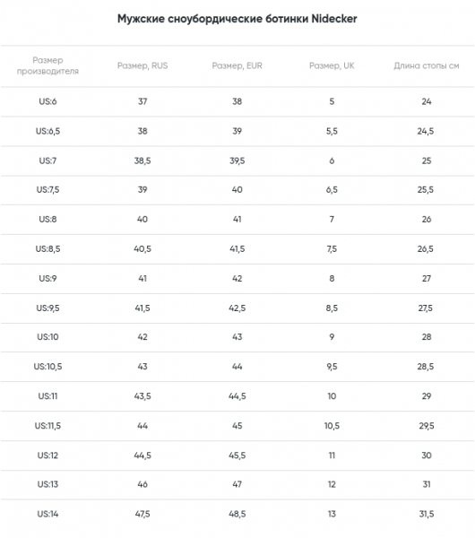Screen dimensions: 475x538
Task: Select the Размер производителя column header
Action: tap(47, 65)
